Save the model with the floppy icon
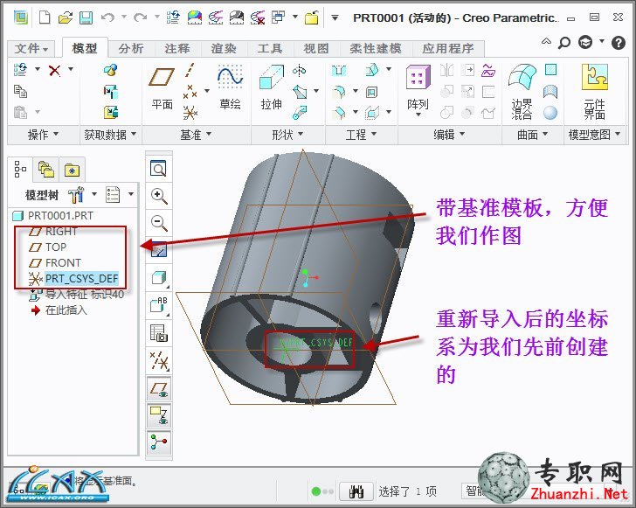The image size is (636, 508). (x=86, y=17)
